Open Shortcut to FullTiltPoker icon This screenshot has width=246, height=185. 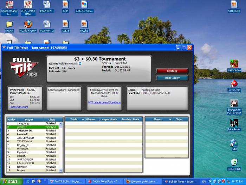[234, 107]
